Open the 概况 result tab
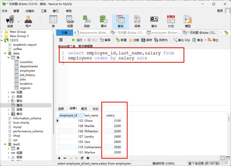Viewport: 231px width, 166px height. click(84, 109)
